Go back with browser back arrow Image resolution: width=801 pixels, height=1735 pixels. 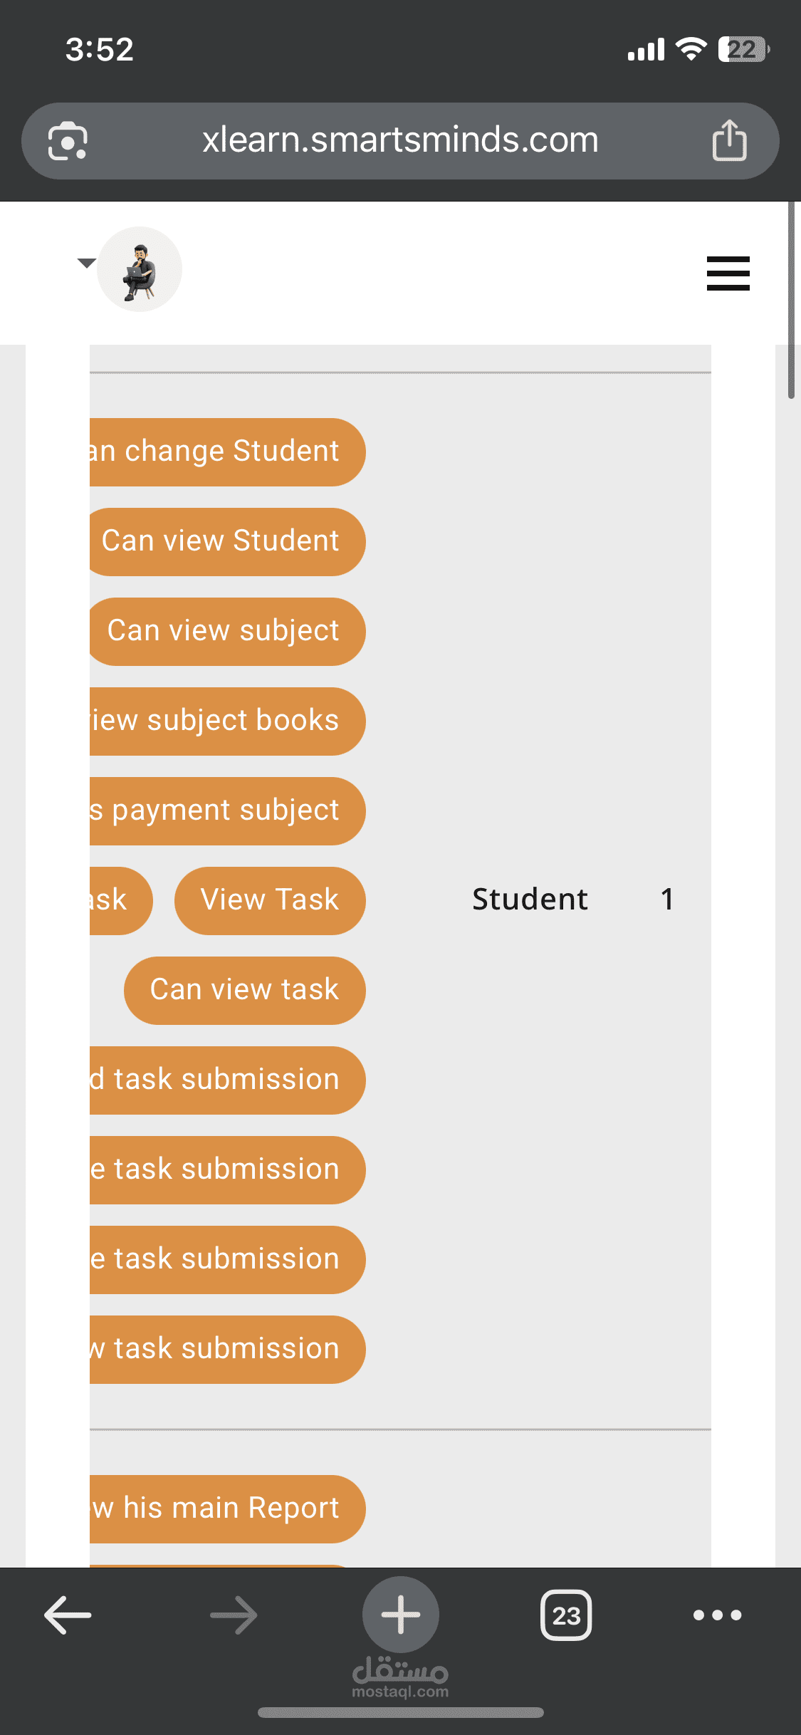tap(68, 1615)
